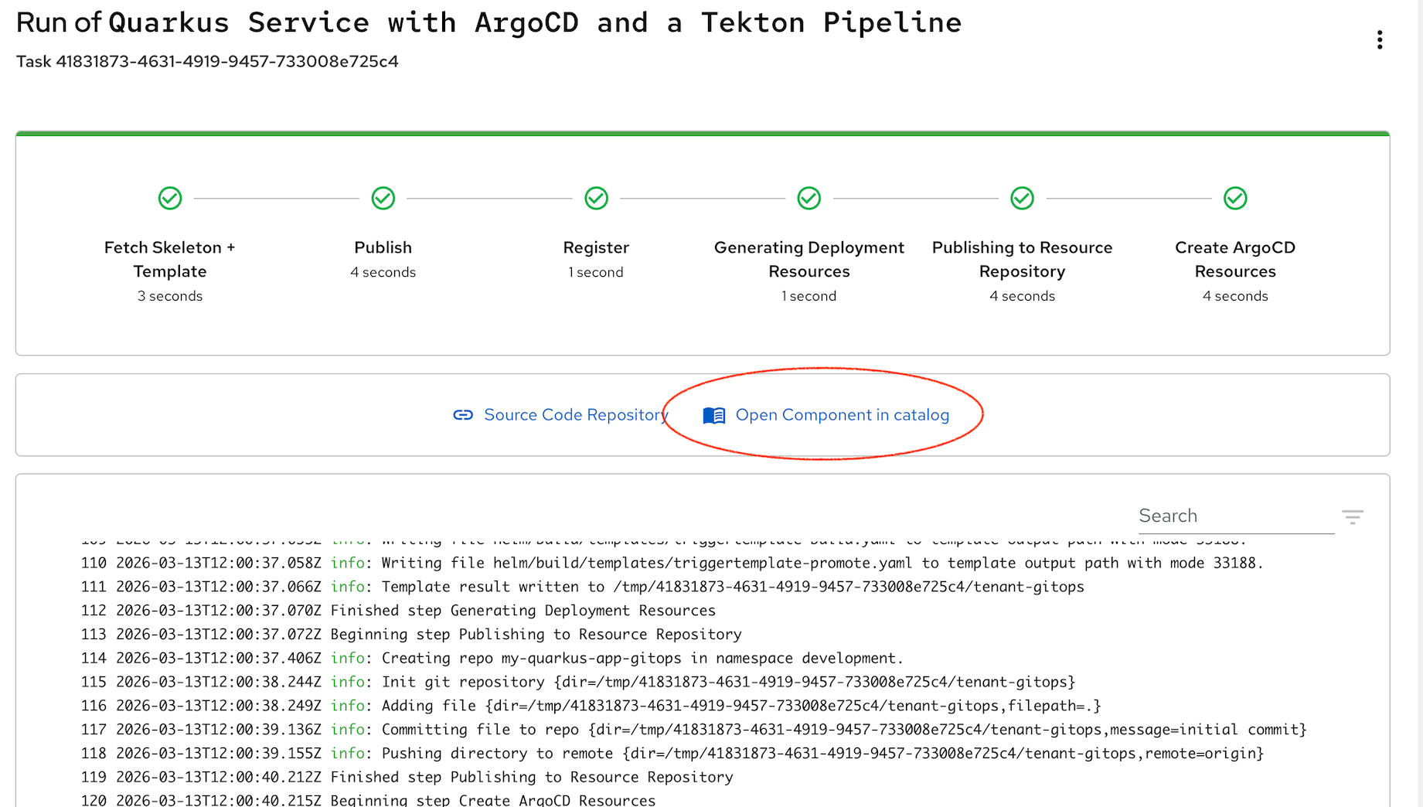1423x807 pixels.
Task: Select the Fetch Skeleton + Template step label
Action: pyautogui.click(x=170, y=259)
